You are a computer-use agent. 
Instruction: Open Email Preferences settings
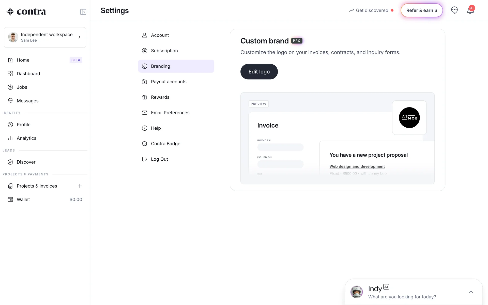pos(170,113)
